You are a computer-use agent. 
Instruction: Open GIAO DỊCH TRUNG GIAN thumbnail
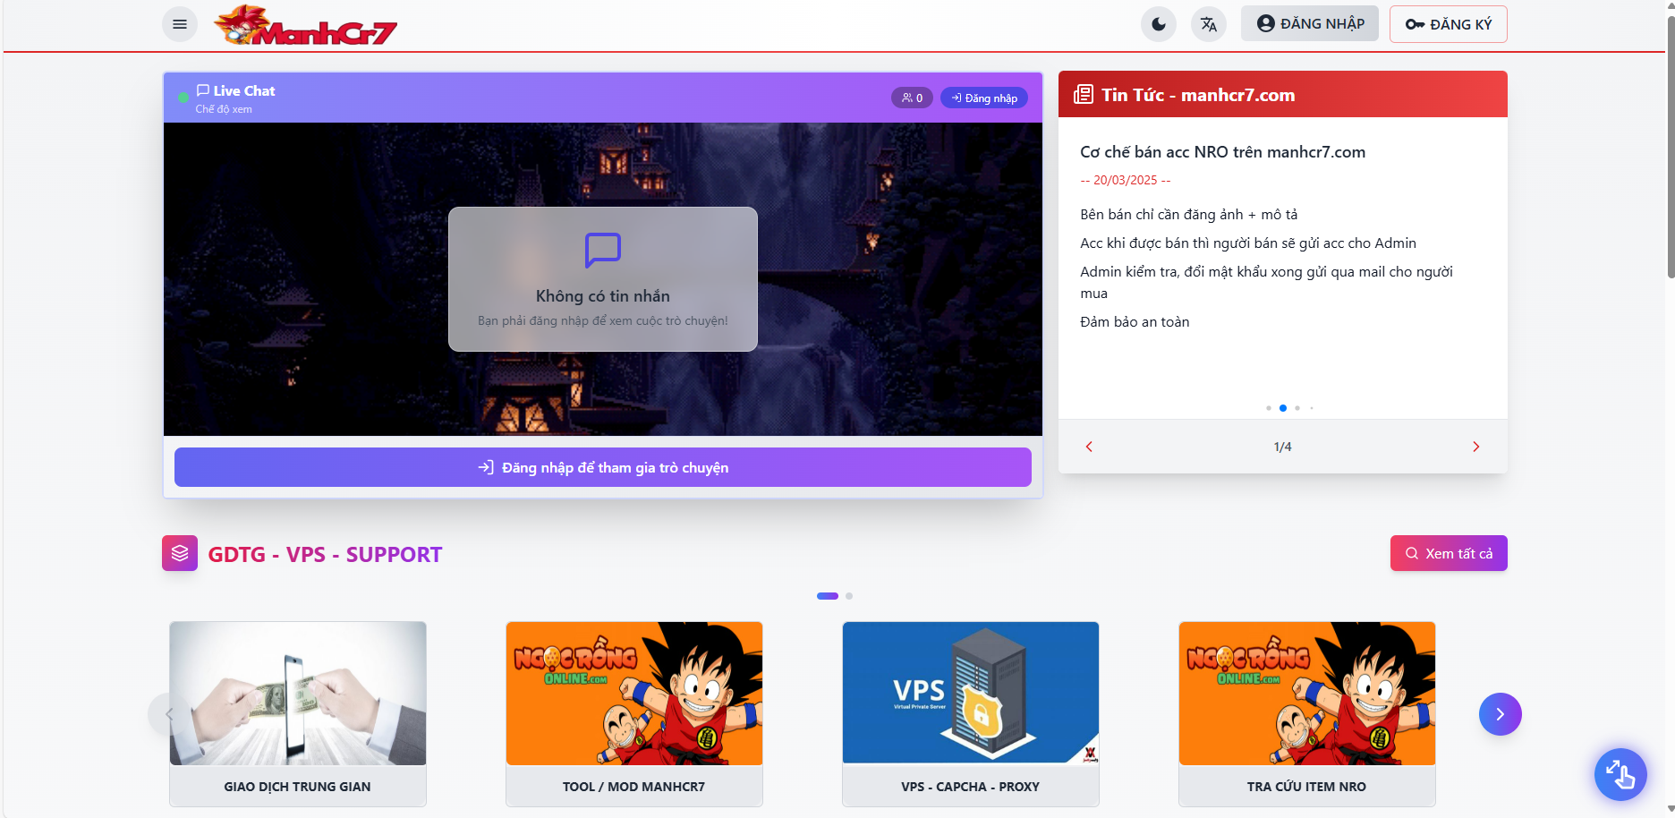coord(298,694)
